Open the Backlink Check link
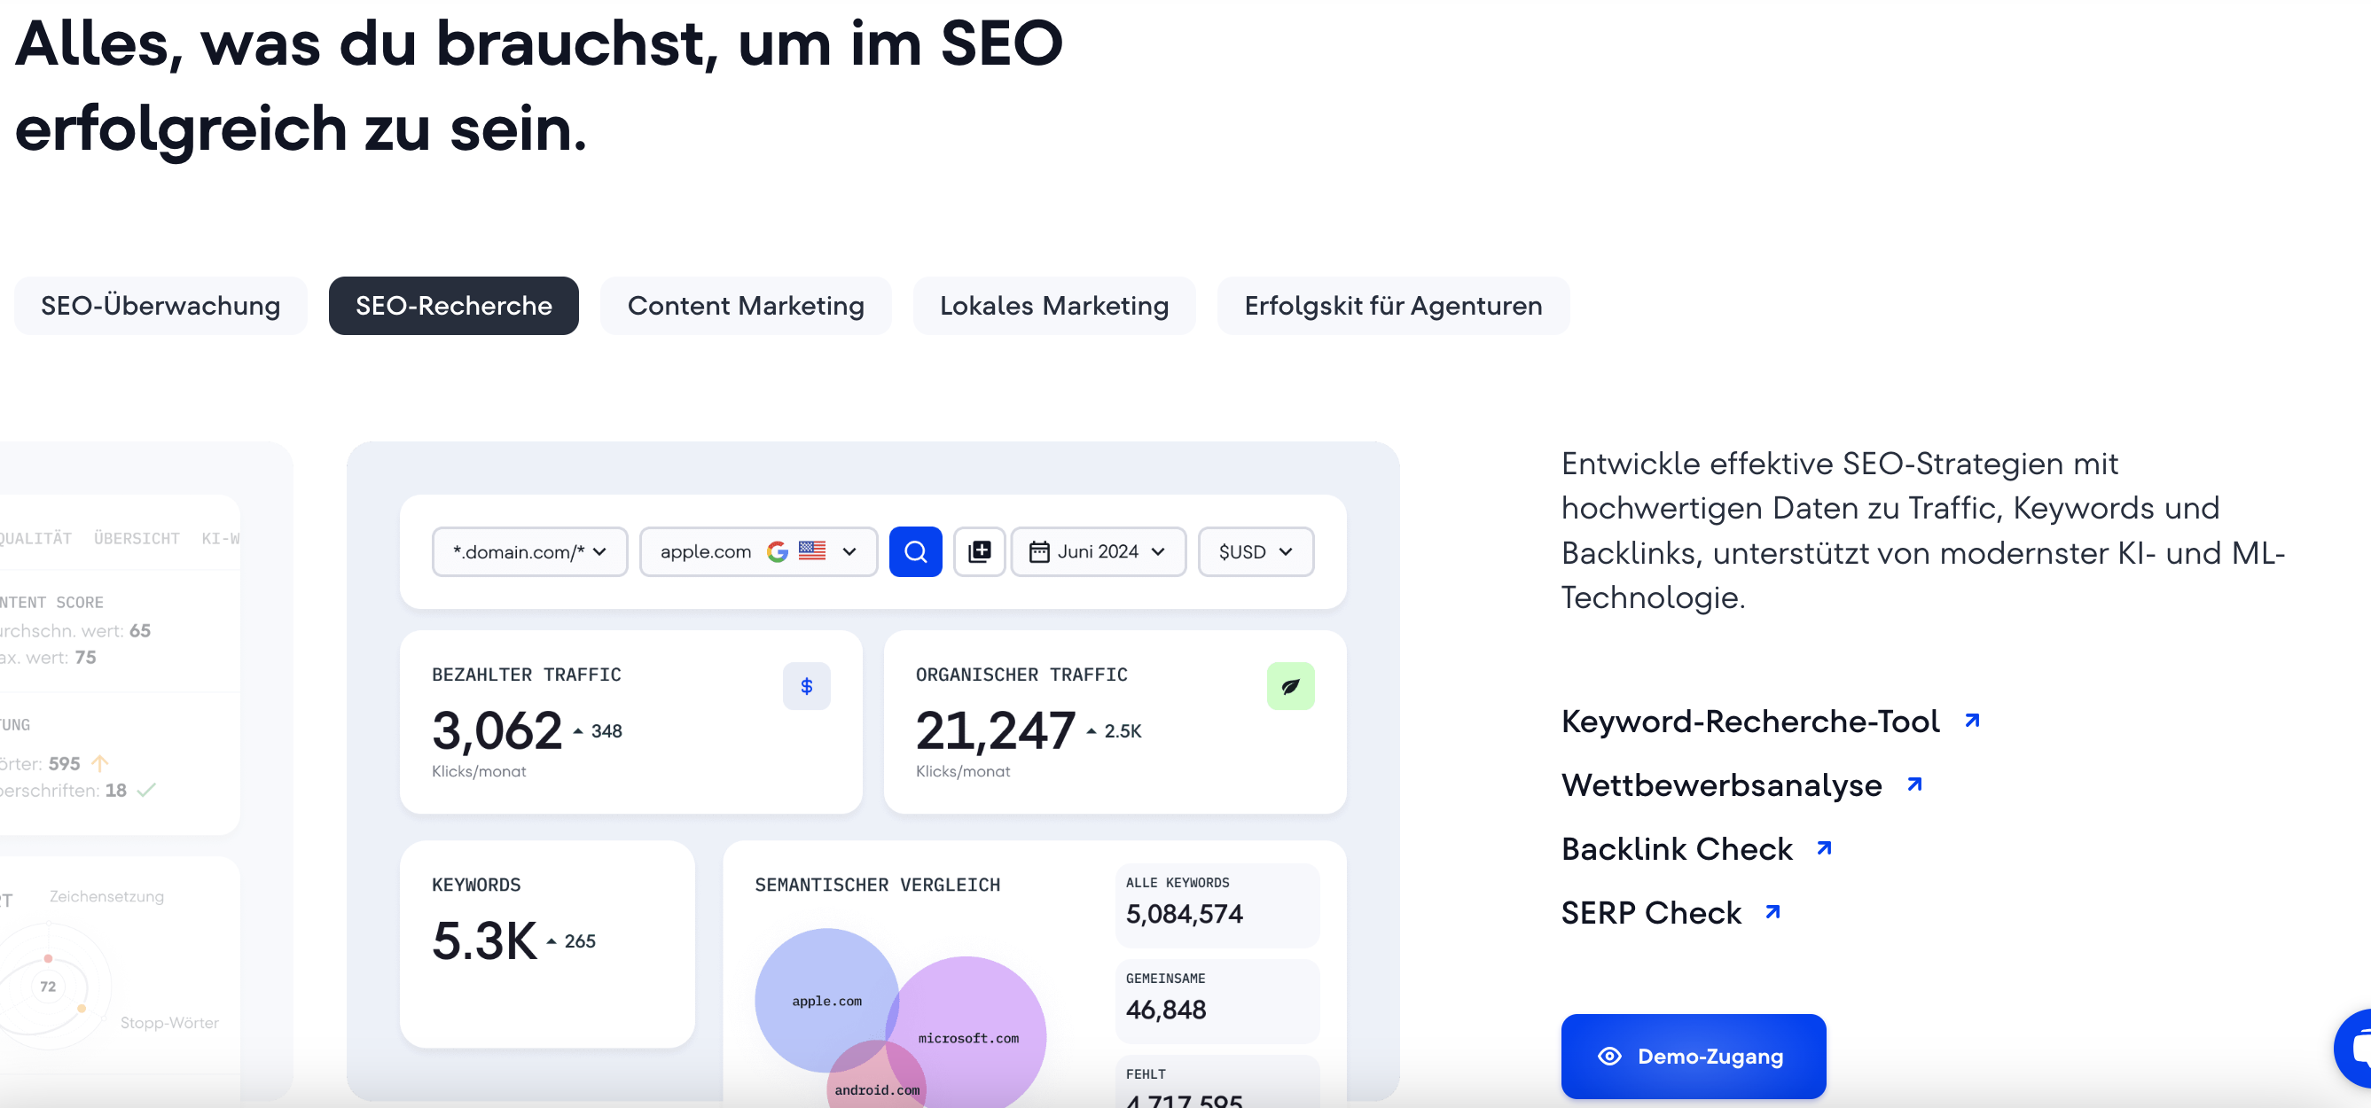Screen dimensions: 2371x1108 click(x=1677, y=847)
